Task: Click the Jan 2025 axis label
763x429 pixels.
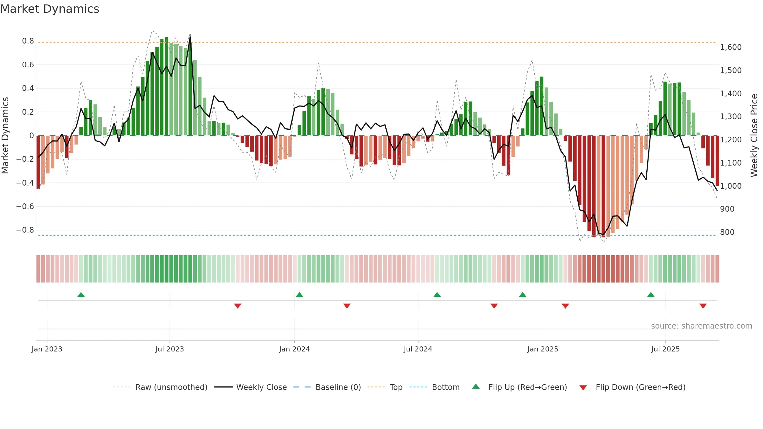Action: tap(543, 349)
